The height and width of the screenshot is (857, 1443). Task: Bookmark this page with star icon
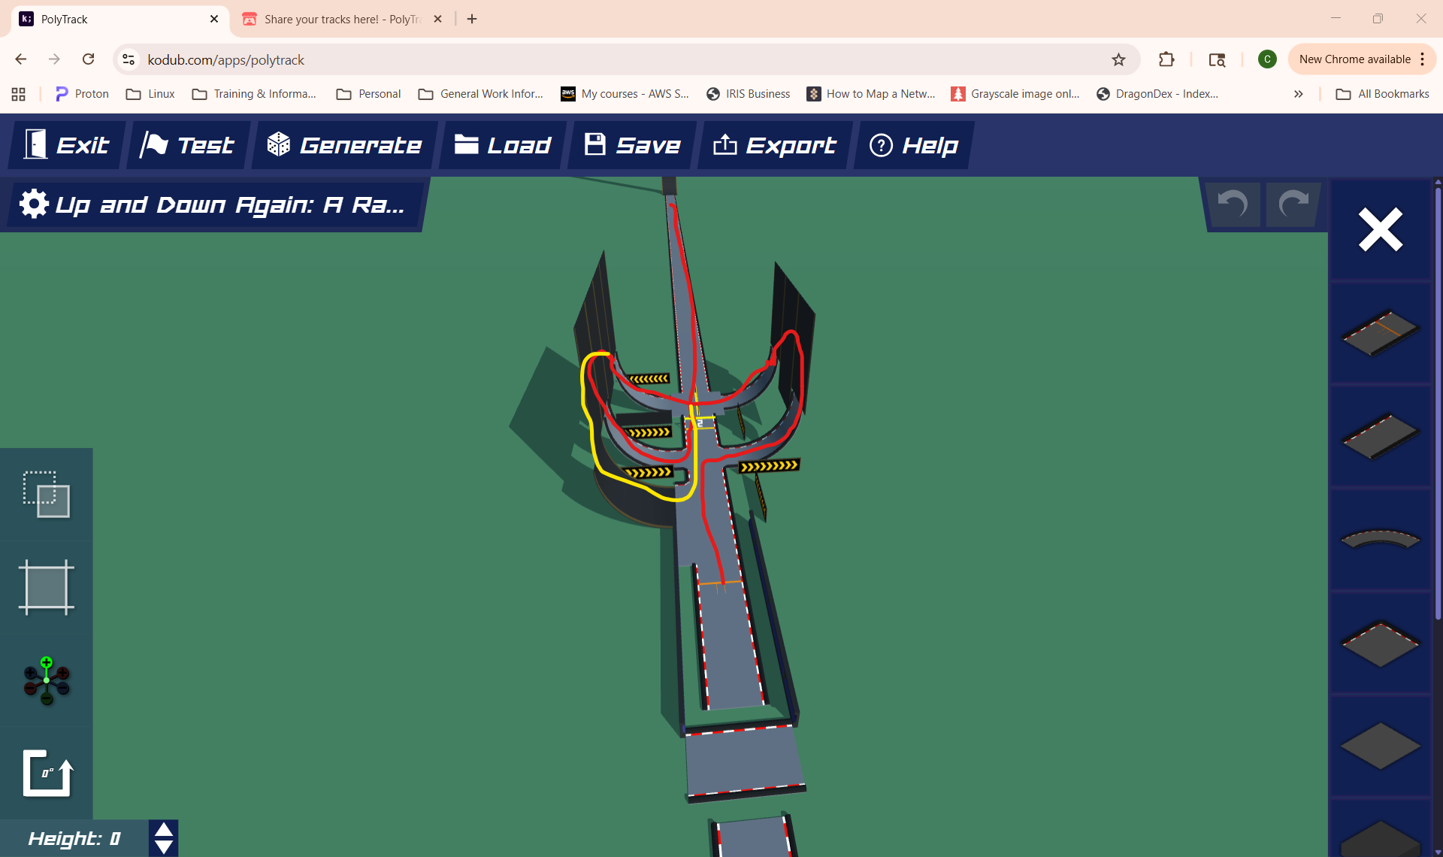coord(1118,59)
